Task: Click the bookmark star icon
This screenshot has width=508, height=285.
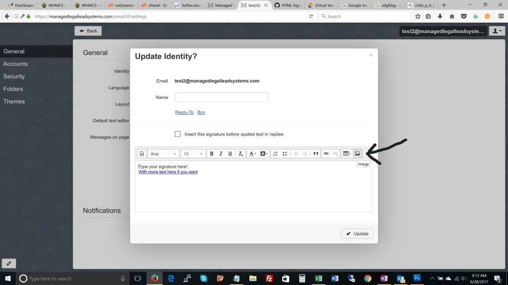Action: (418, 16)
